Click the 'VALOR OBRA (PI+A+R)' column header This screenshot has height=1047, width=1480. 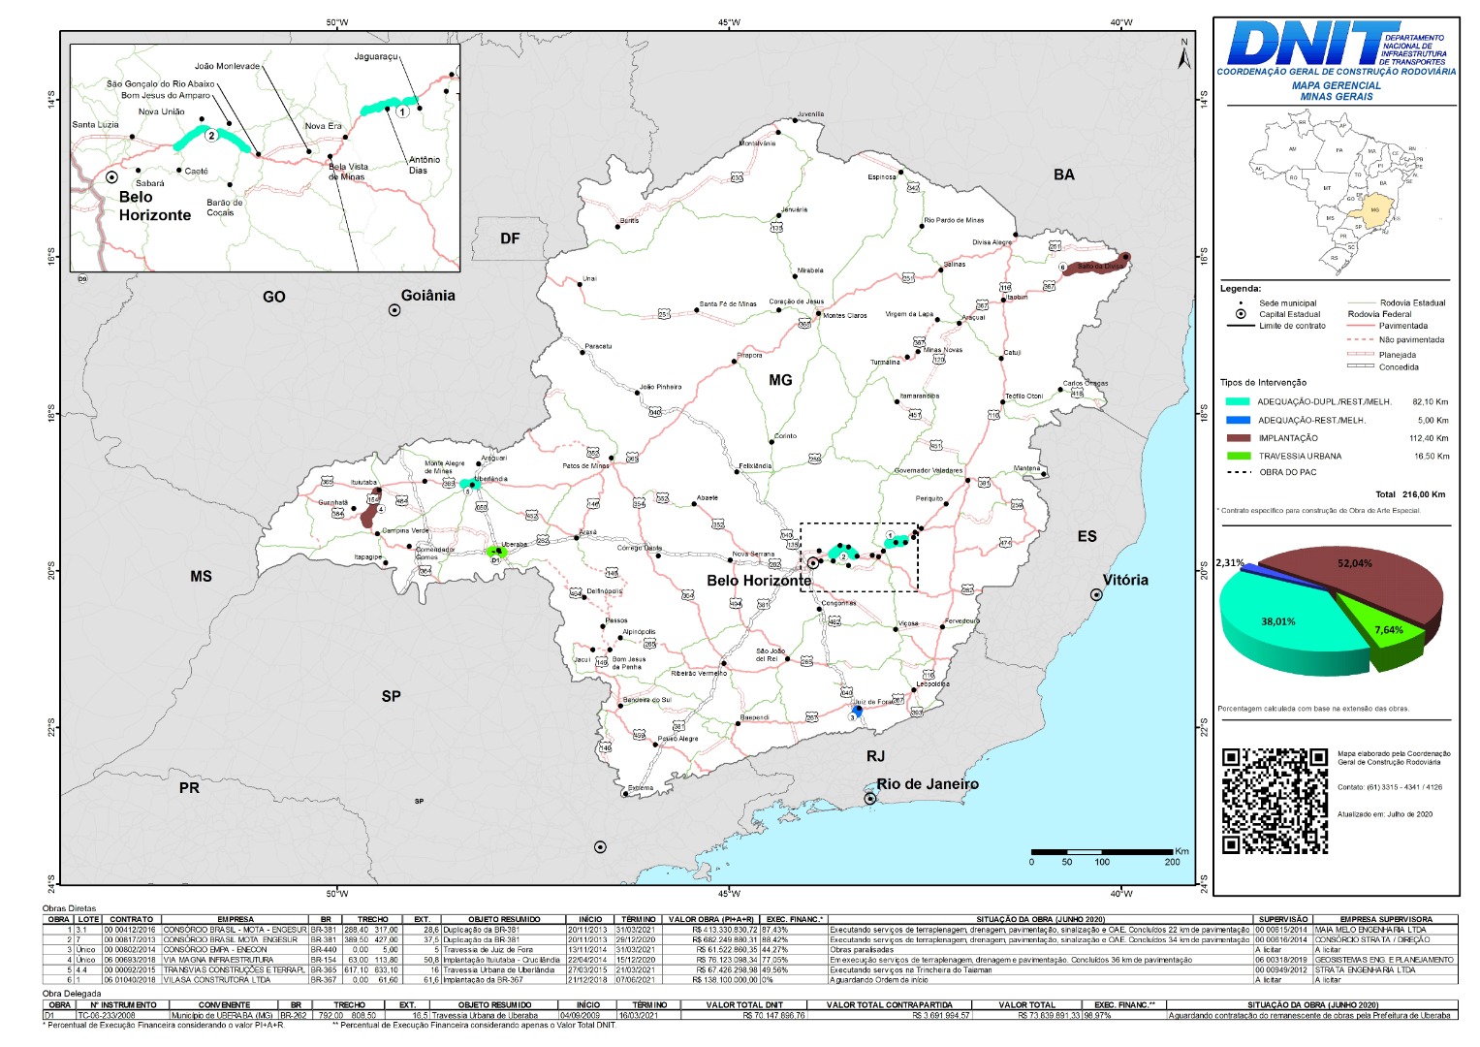[x=710, y=919]
